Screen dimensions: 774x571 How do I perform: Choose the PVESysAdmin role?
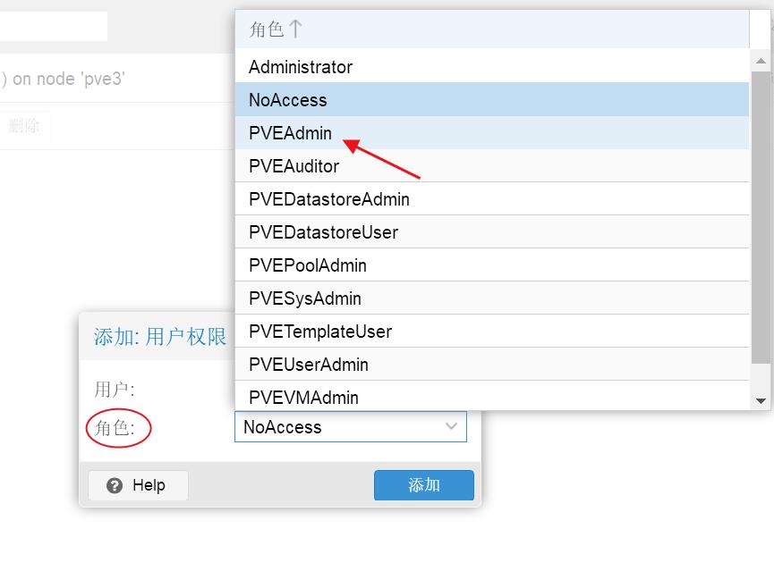[491, 298]
